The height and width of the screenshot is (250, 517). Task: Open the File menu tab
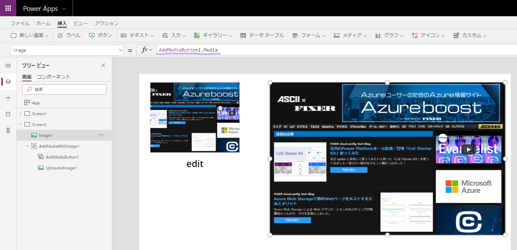(20, 23)
